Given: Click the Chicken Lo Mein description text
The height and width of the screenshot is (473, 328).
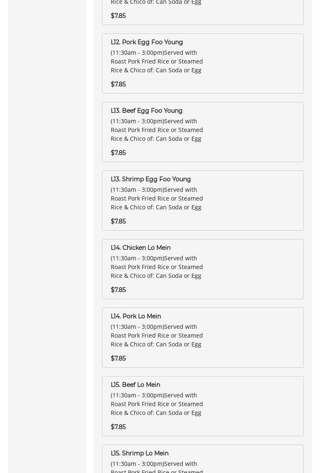Looking at the screenshot, I should click(x=157, y=267).
